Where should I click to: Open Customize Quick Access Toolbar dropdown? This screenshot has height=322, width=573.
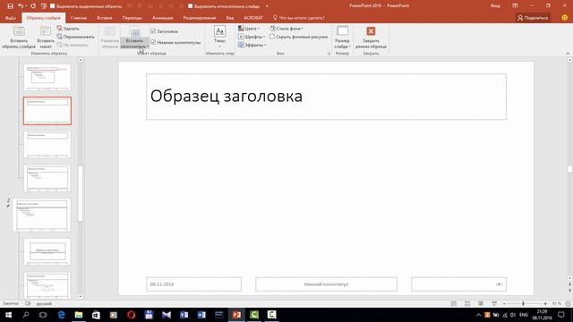[x=267, y=6]
